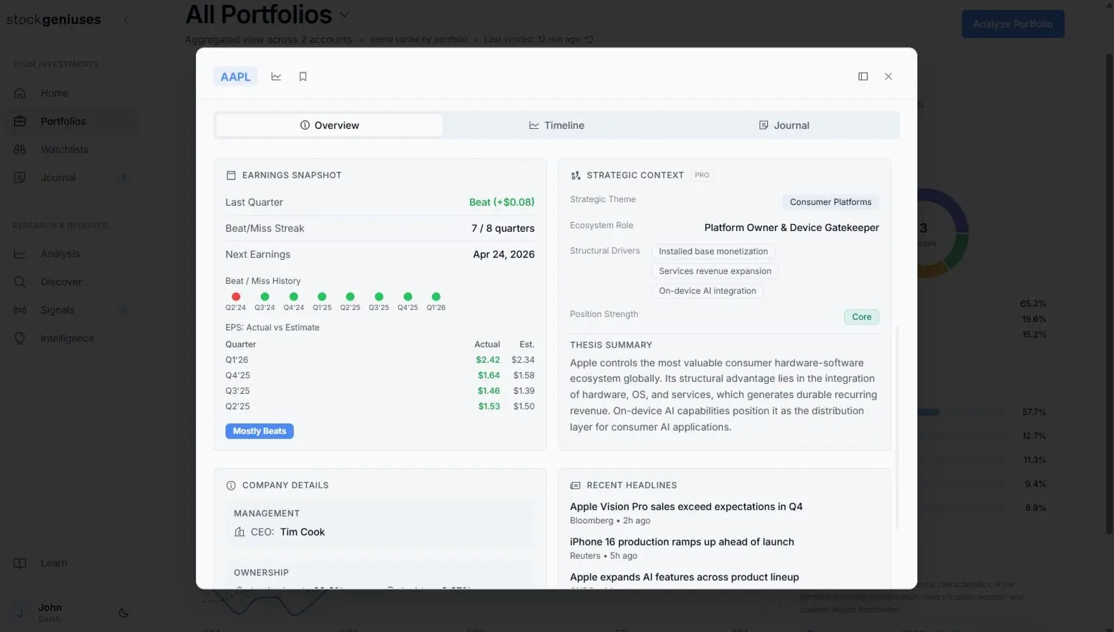Viewport: 1114px width, 632px height.
Task: Switch to the Timeline tab
Action: tap(557, 125)
